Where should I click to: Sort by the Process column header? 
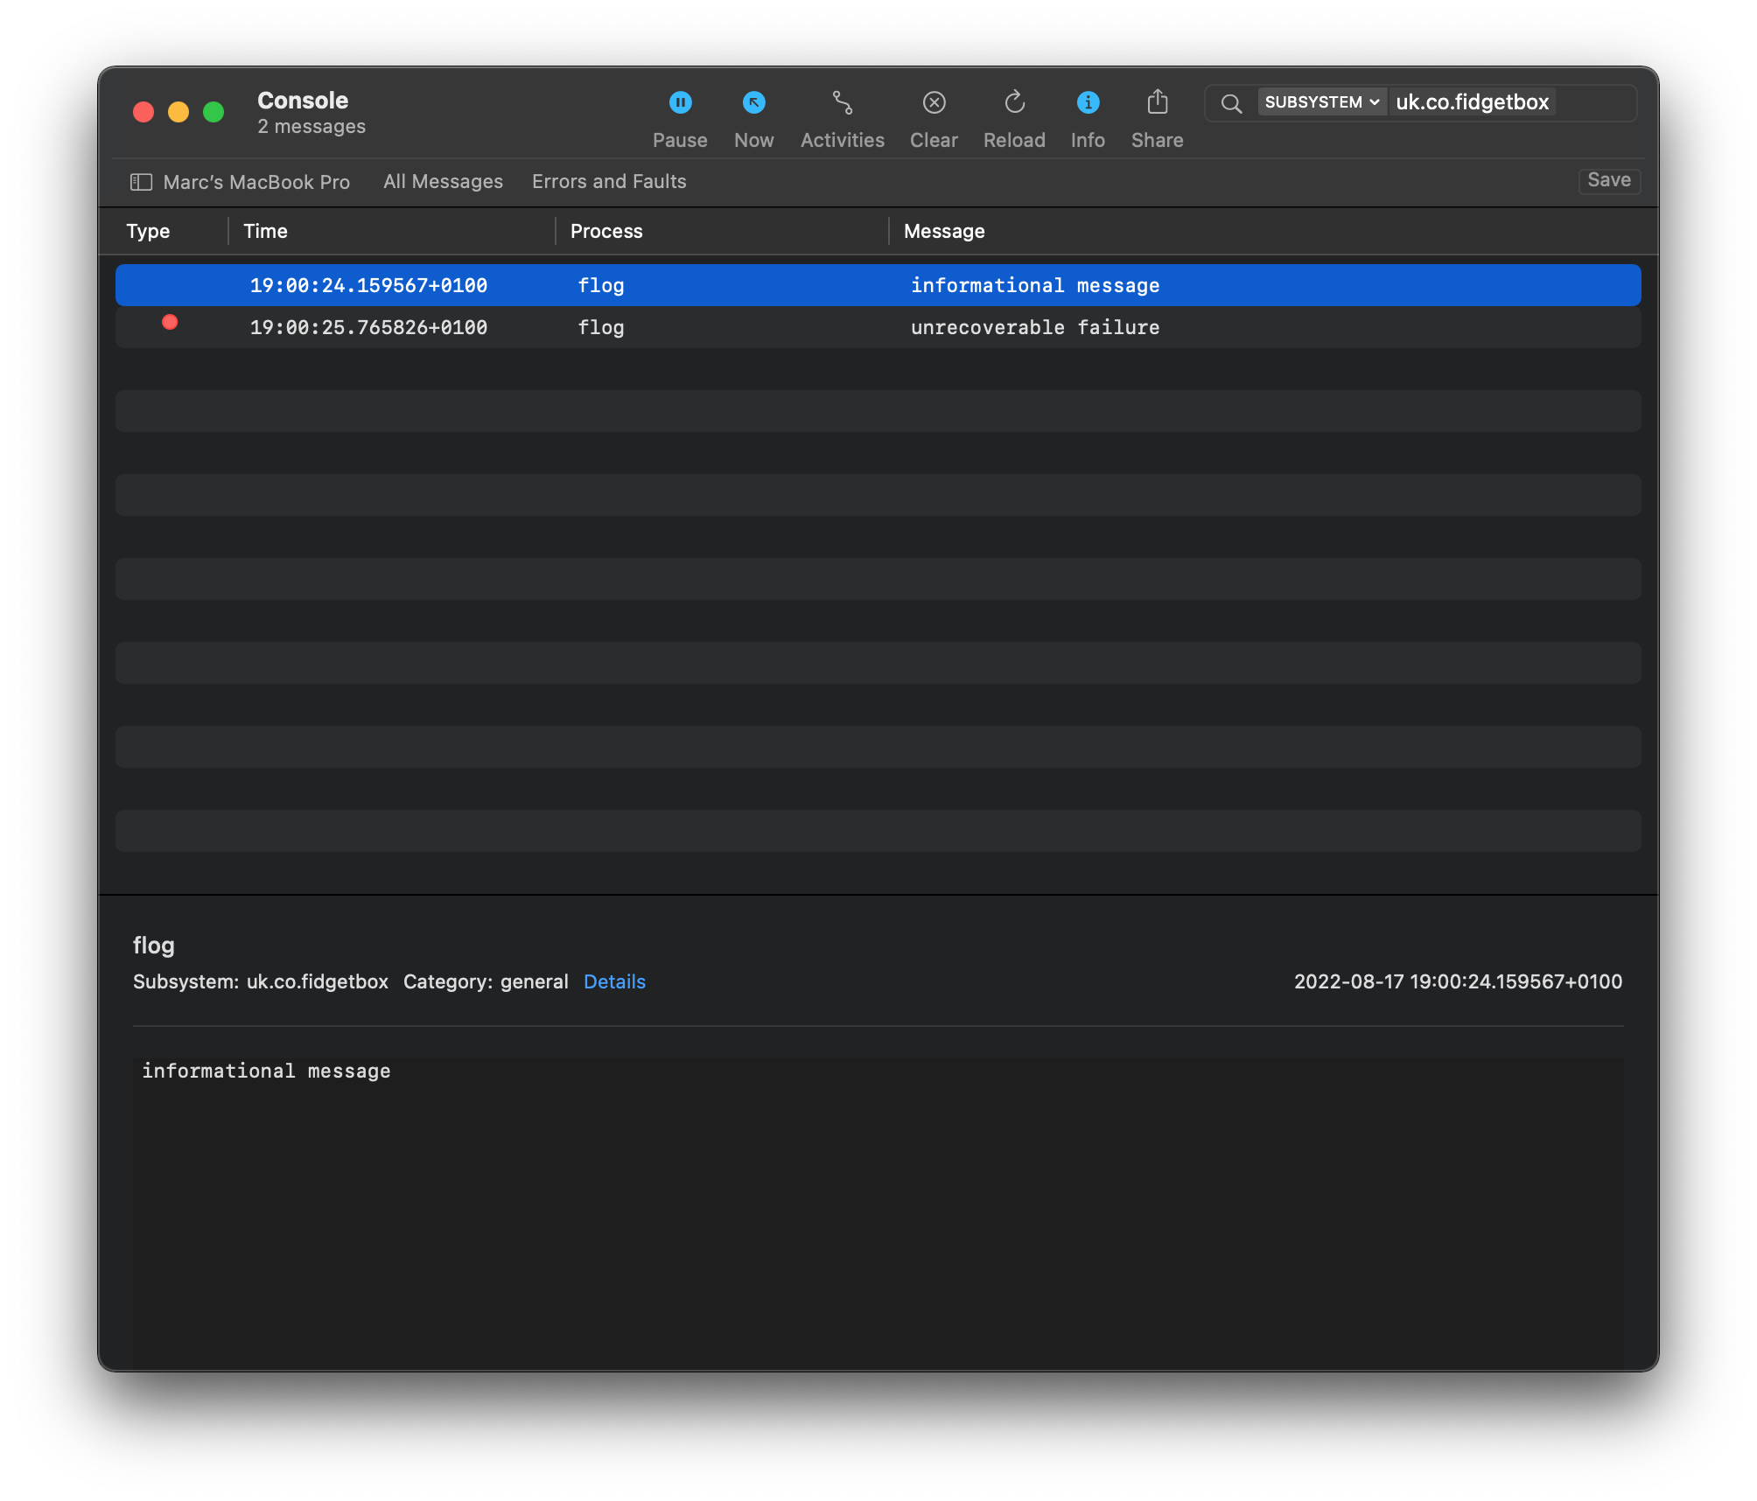606,231
